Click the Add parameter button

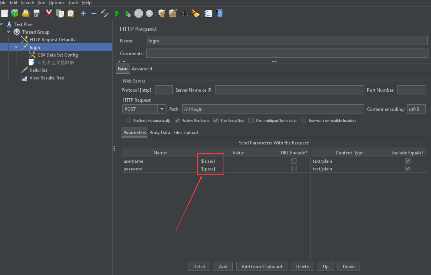(223, 266)
